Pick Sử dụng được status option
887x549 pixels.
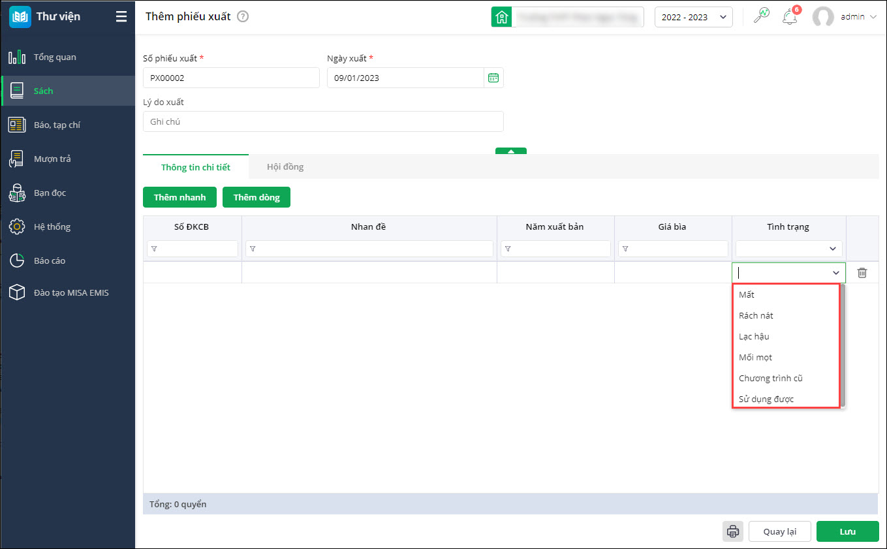[786, 399]
